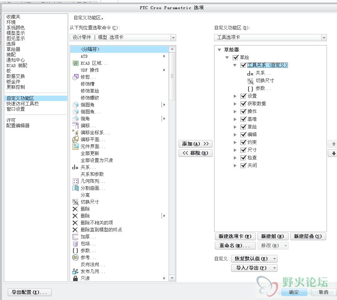Select the ECAD 区域 command icon
This screenshot has height=300, width=337.
[x=75, y=63]
